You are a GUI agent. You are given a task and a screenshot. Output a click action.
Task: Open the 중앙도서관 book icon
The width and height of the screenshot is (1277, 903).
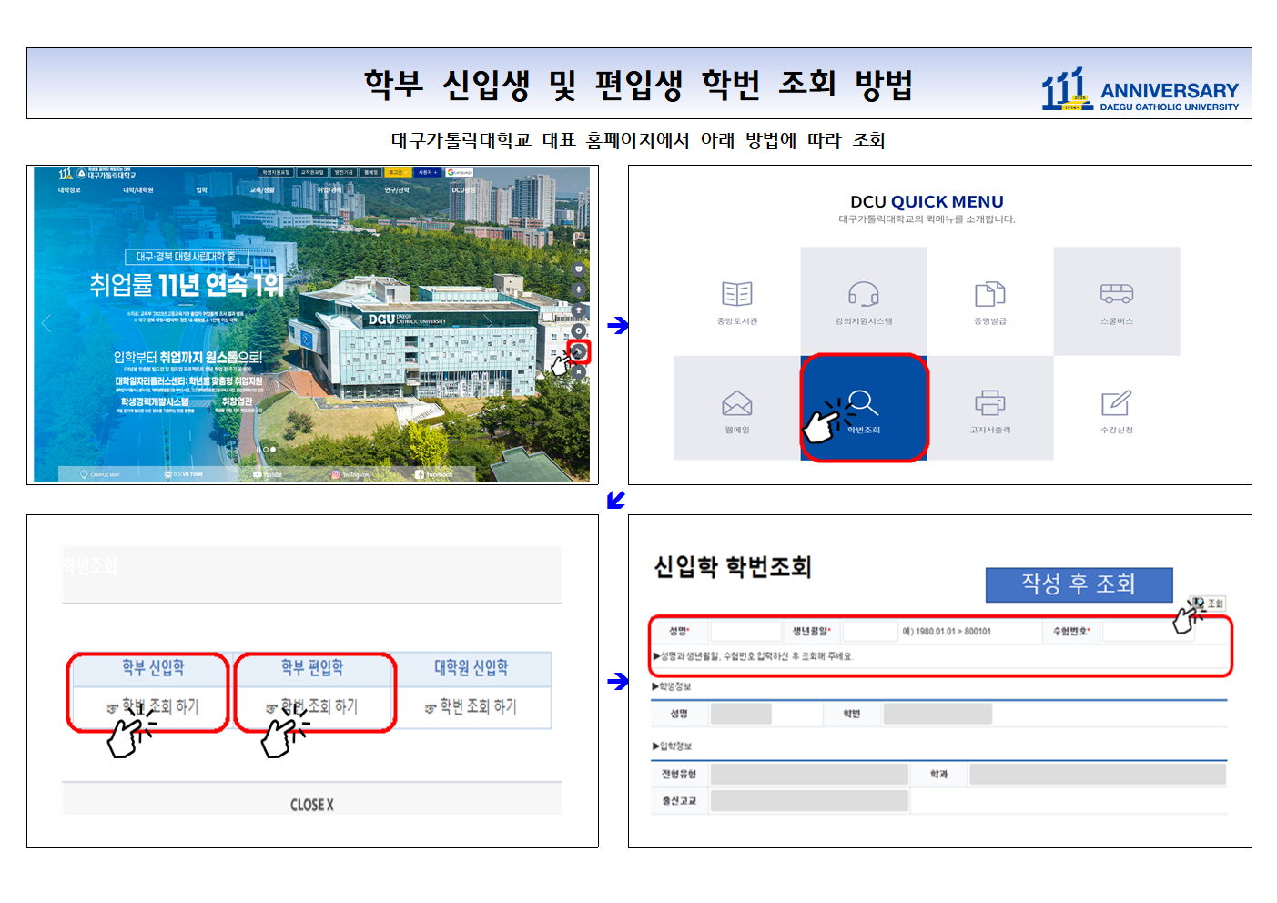tap(736, 294)
